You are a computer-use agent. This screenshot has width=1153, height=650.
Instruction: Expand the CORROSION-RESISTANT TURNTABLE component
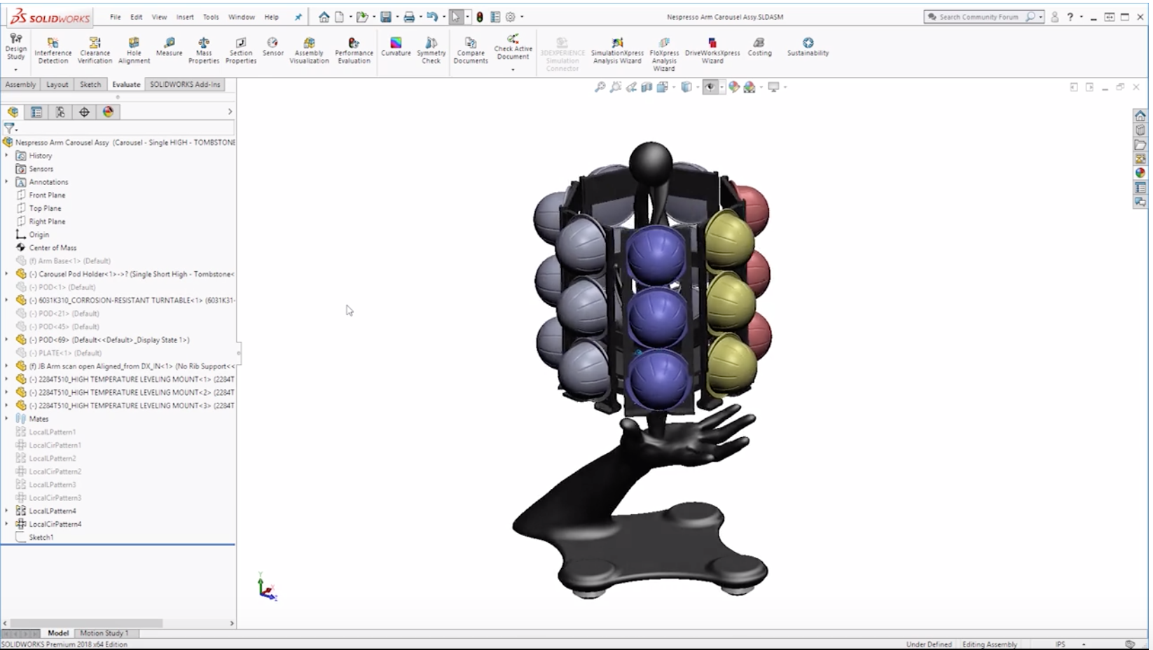(x=7, y=300)
